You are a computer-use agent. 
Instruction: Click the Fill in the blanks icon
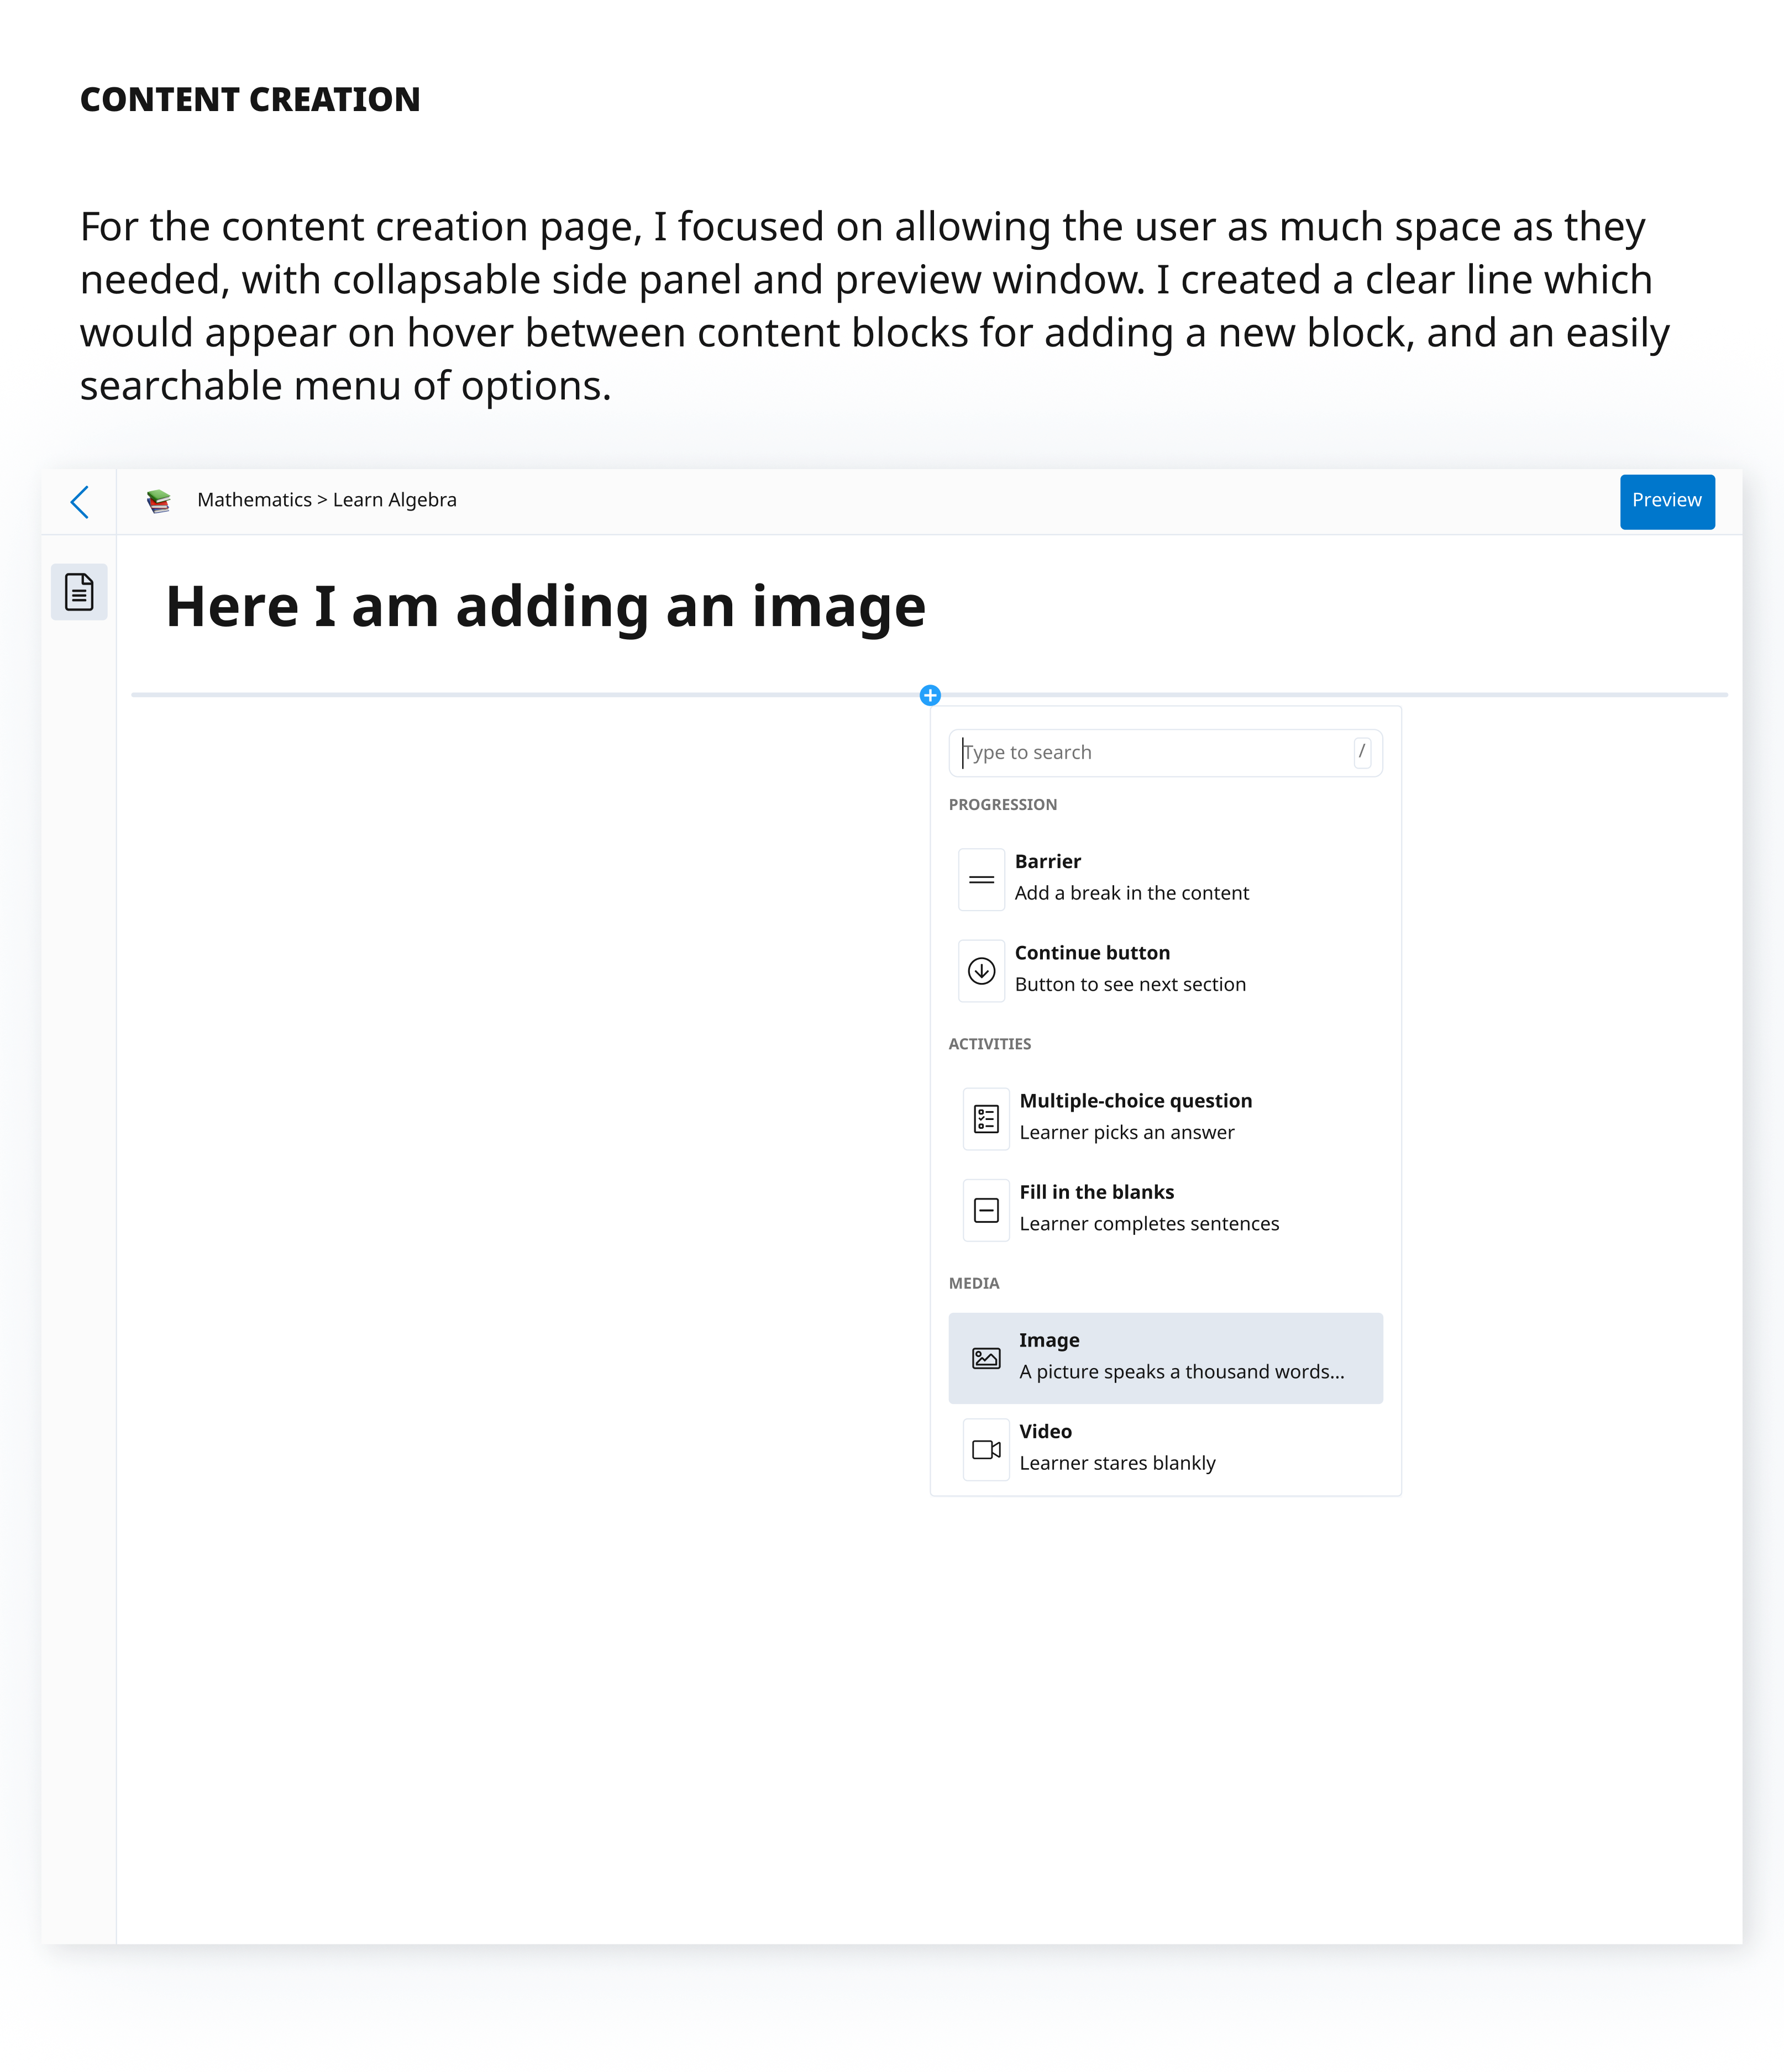986,1211
